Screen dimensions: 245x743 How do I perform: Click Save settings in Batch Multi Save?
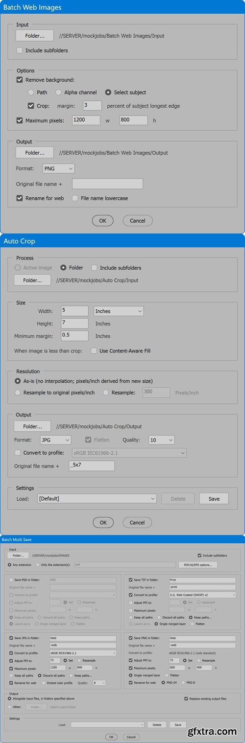coord(178,724)
